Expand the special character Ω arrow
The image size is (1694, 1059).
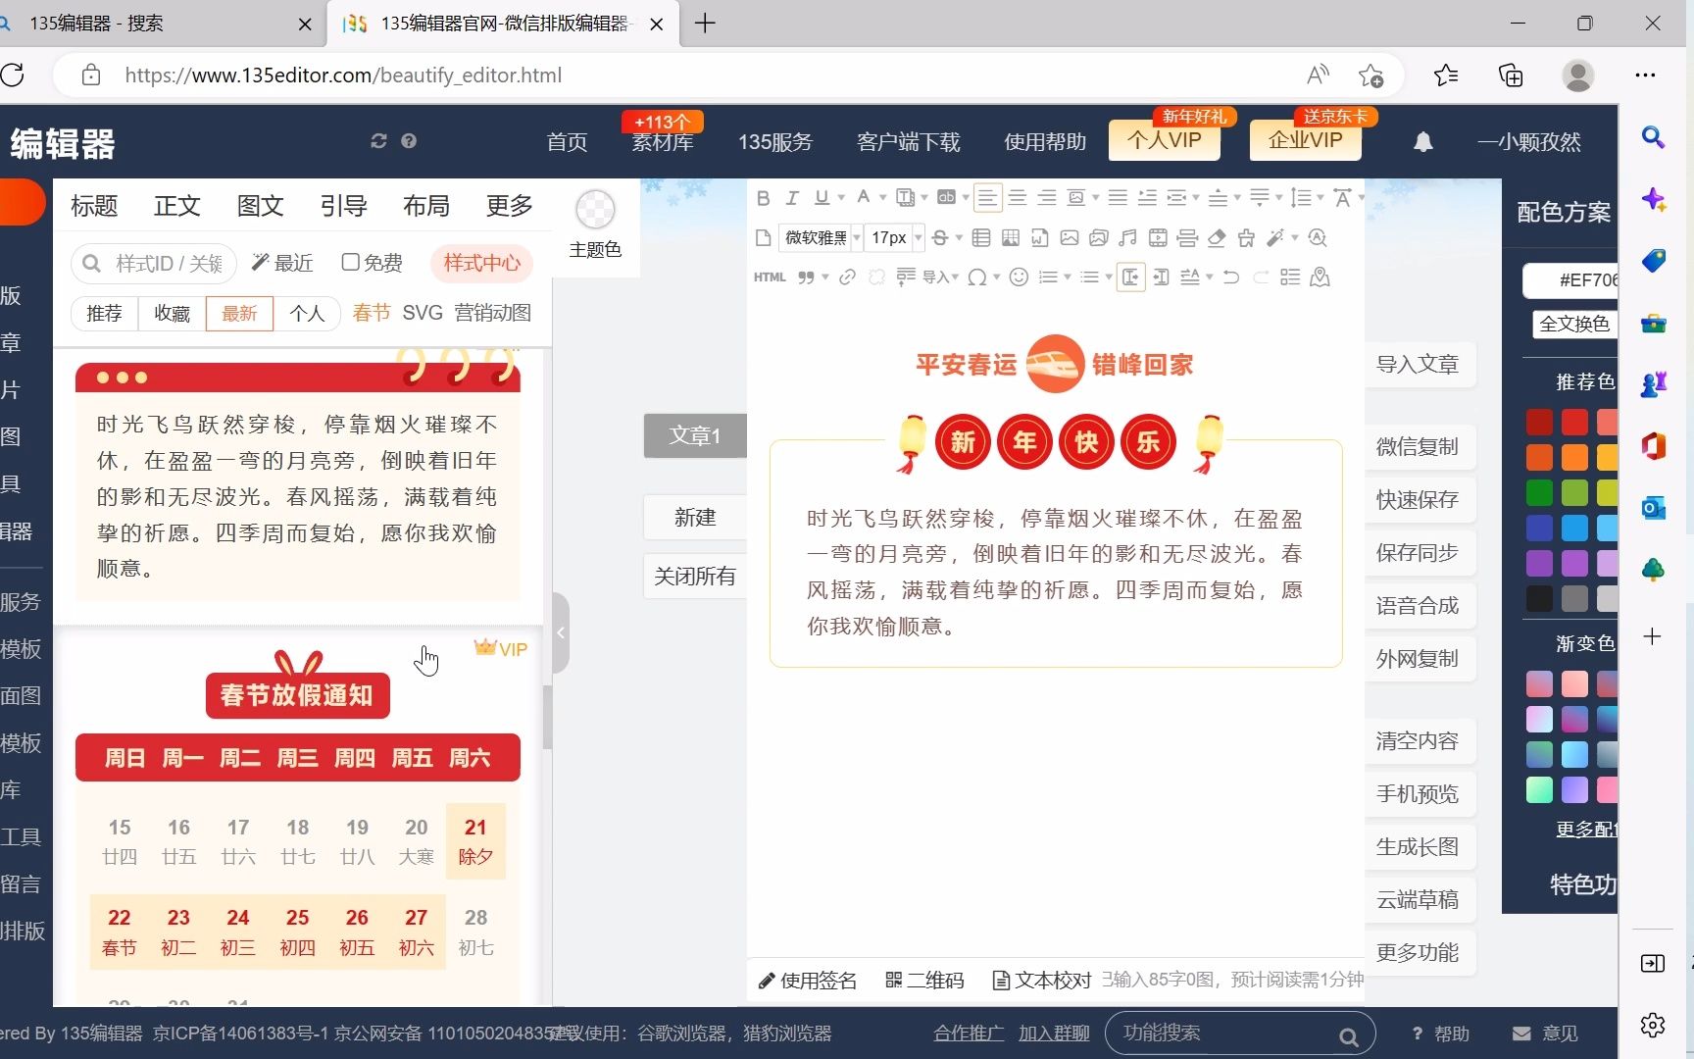click(x=997, y=277)
